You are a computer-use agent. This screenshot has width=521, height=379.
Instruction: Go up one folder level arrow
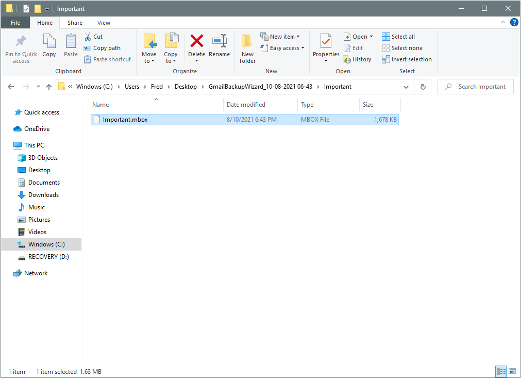pyautogui.click(x=49, y=87)
